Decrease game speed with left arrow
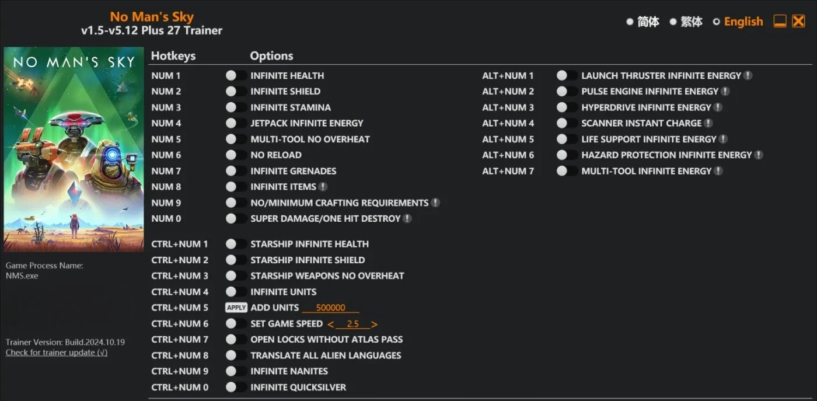817x401 pixels. click(x=331, y=324)
